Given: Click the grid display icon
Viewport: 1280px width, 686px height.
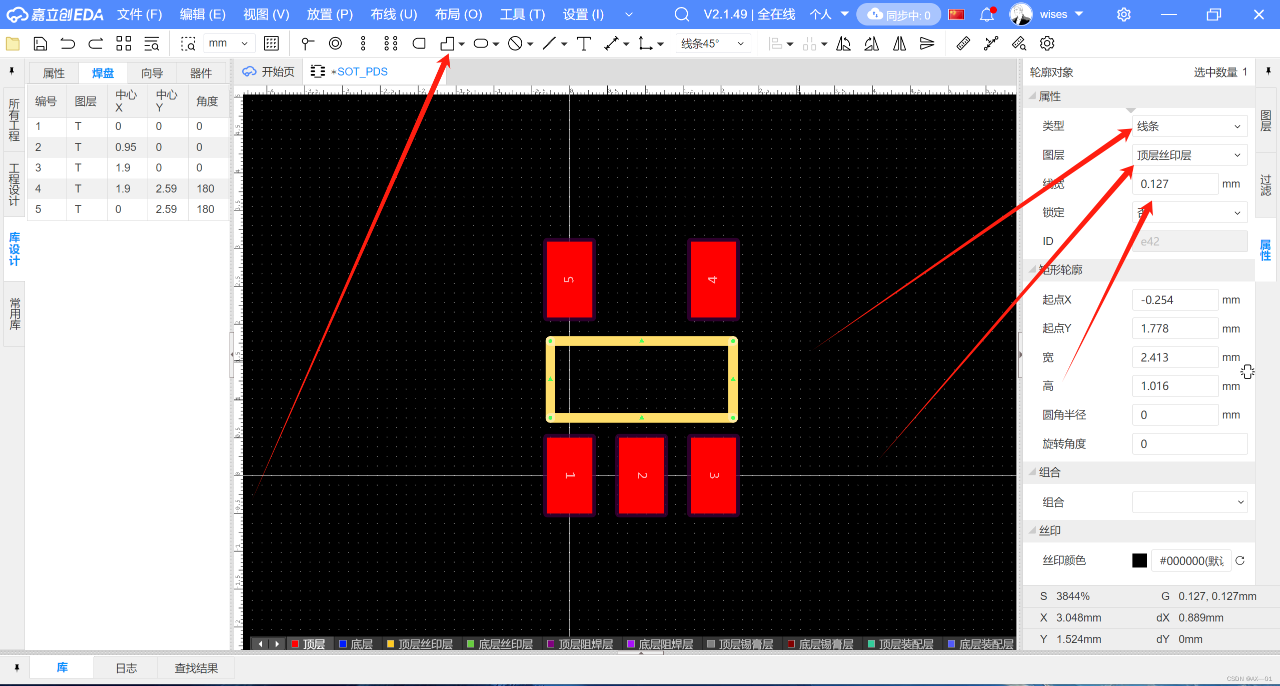Looking at the screenshot, I should pos(271,43).
